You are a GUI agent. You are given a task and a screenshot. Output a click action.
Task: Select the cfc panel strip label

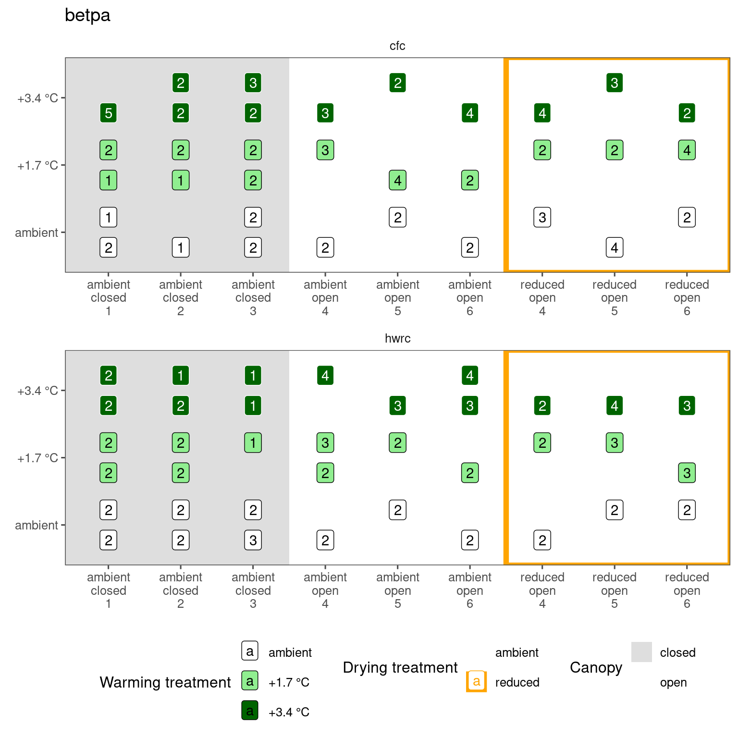[397, 46]
